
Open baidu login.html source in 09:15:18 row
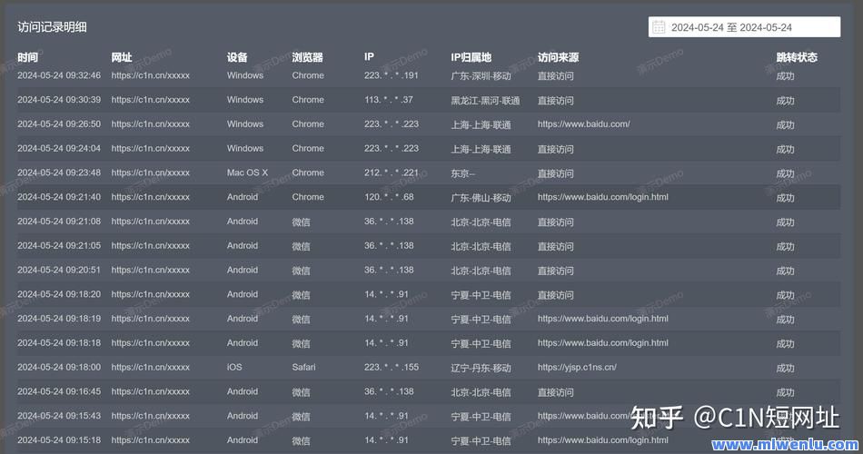[x=602, y=439]
